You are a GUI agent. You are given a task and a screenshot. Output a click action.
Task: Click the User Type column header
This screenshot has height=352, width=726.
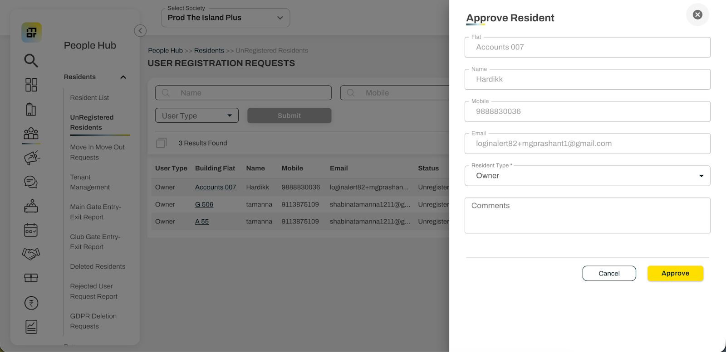[171, 169]
